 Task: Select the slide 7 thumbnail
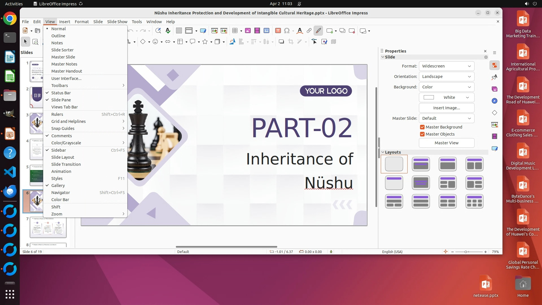48,227
